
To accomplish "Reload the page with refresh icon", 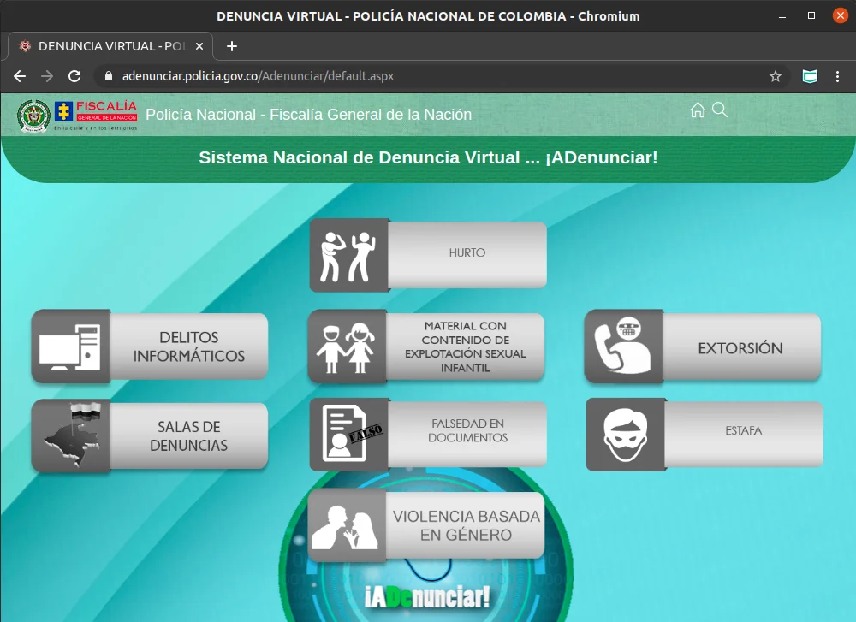I will [x=74, y=76].
